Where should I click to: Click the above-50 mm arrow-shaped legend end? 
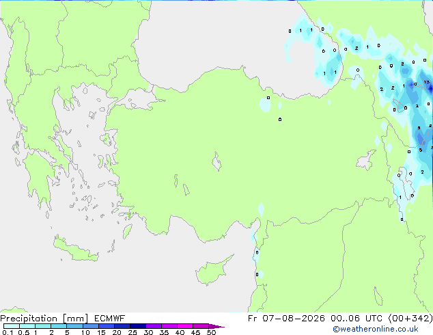click(216, 326)
